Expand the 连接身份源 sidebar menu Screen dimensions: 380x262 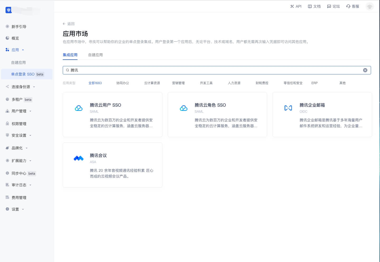21,87
